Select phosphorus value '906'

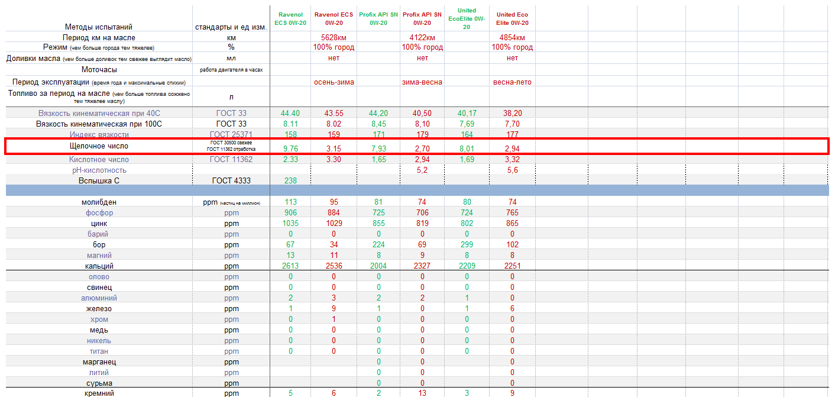[290, 212]
